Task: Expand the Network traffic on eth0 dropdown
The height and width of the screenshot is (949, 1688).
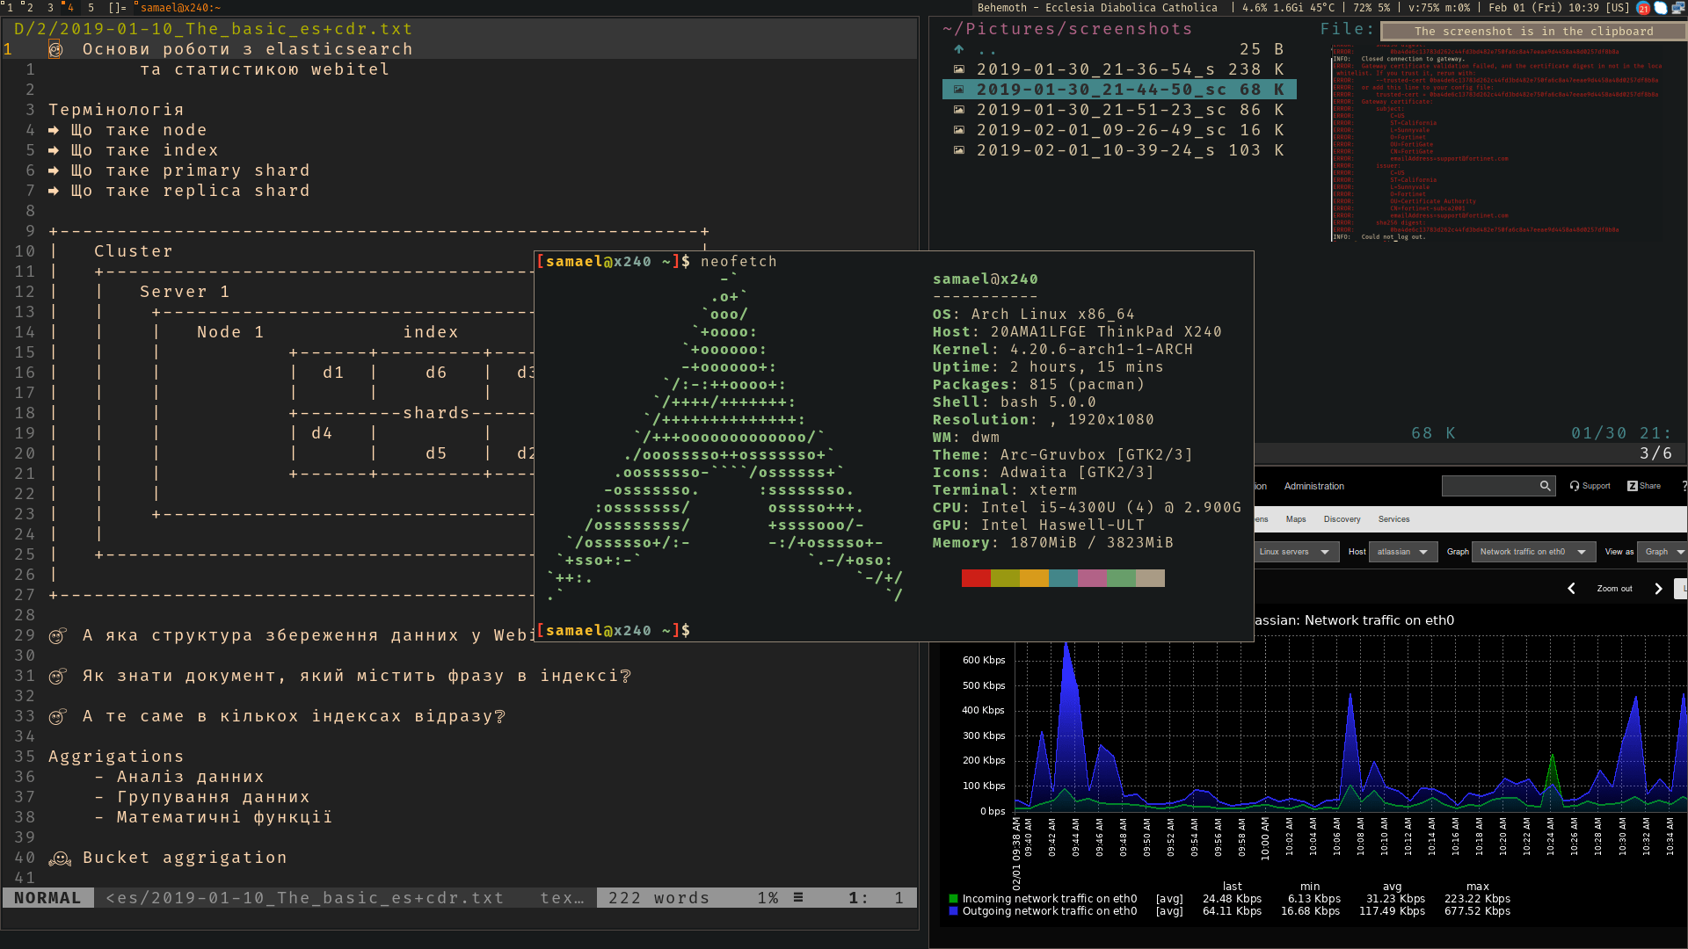Action: click(1533, 552)
